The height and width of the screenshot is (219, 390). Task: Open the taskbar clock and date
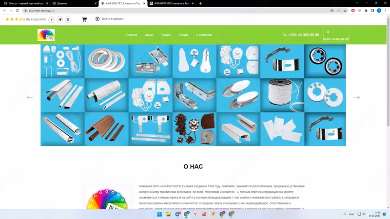[x=374, y=214]
